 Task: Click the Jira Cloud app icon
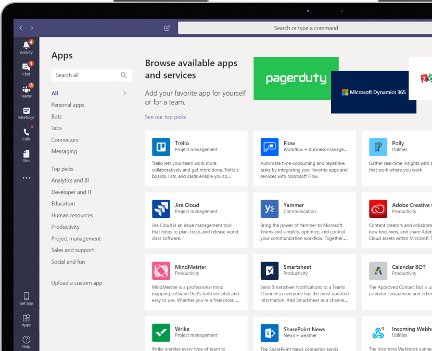(x=161, y=209)
